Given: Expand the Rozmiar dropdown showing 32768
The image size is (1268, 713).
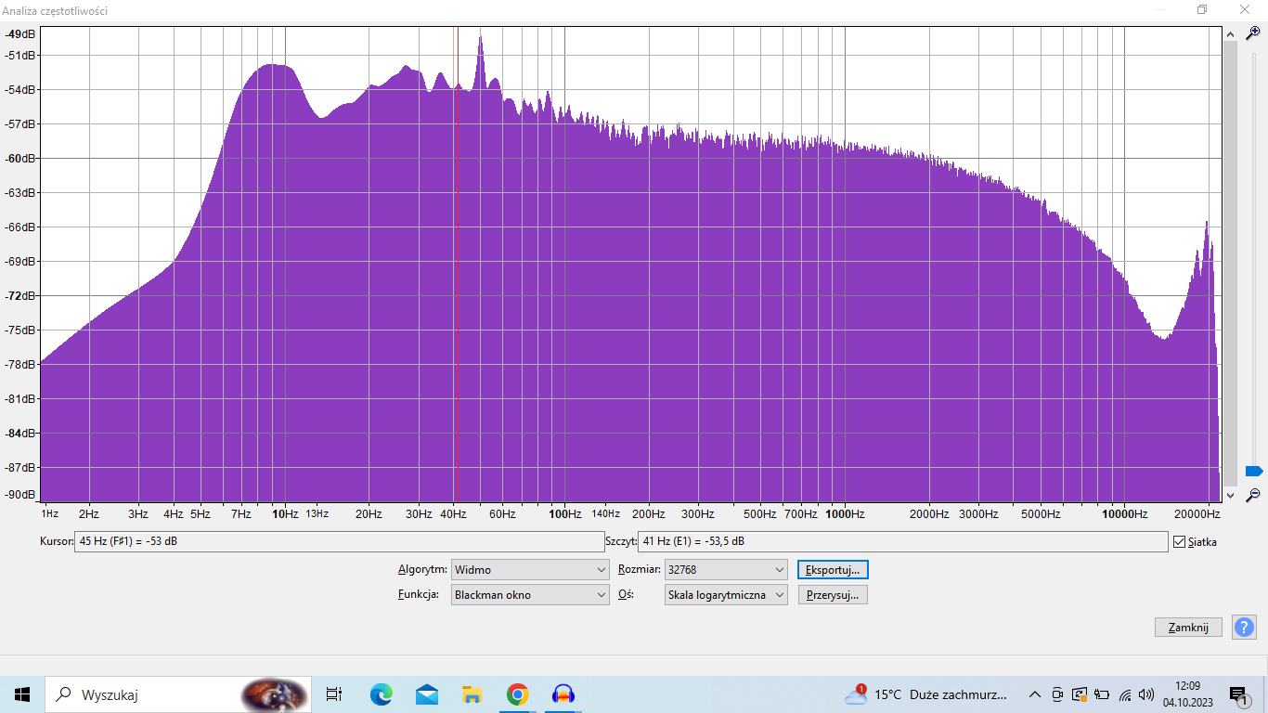Looking at the screenshot, I should [x=725, y=570].
